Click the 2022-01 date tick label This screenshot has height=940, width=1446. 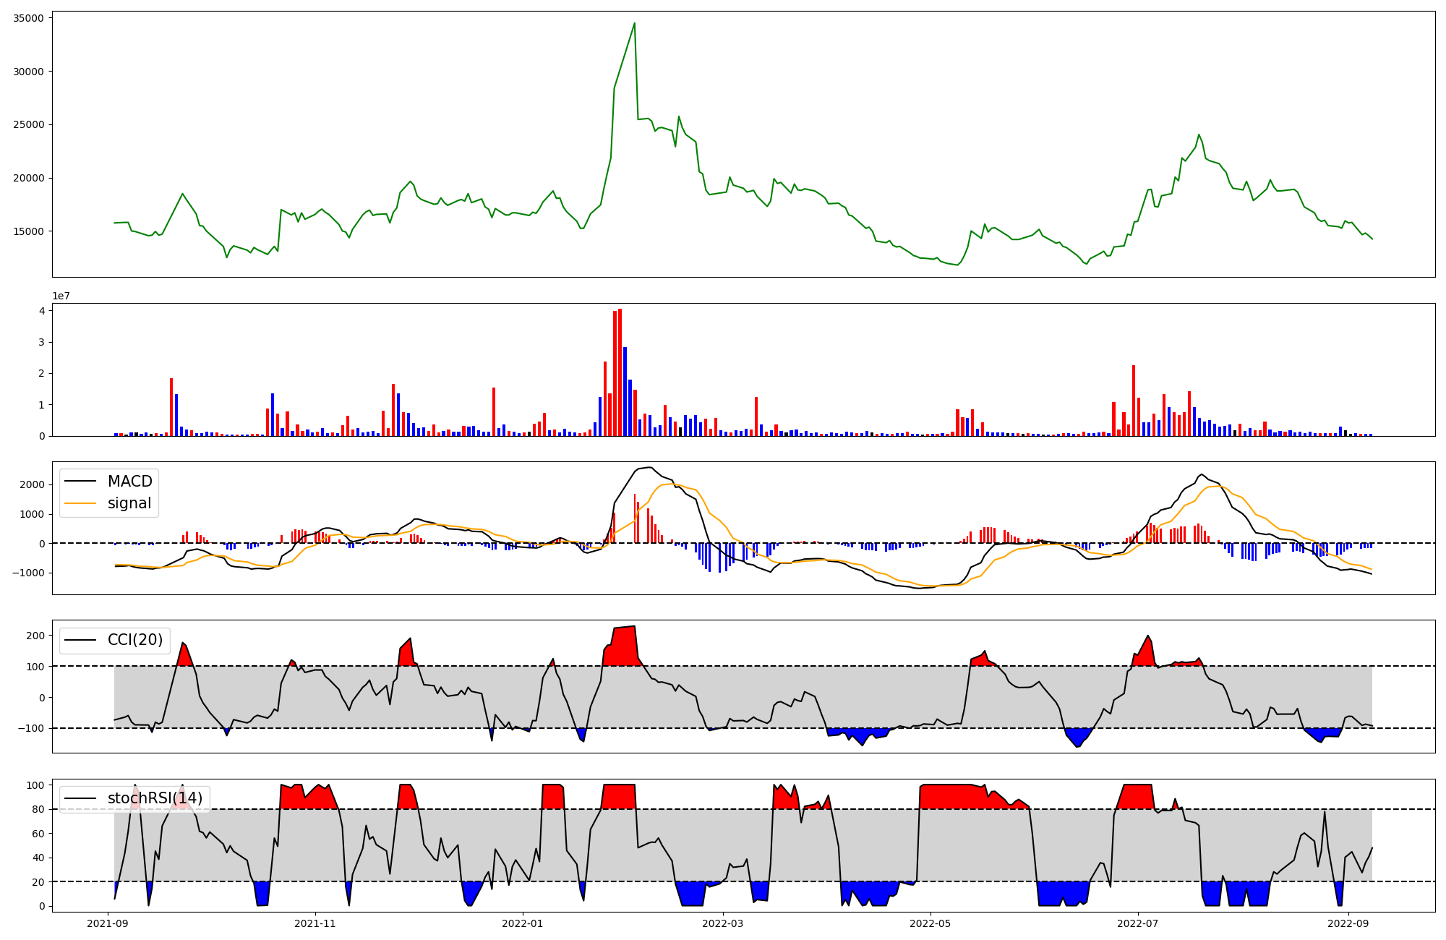(522, 923)
